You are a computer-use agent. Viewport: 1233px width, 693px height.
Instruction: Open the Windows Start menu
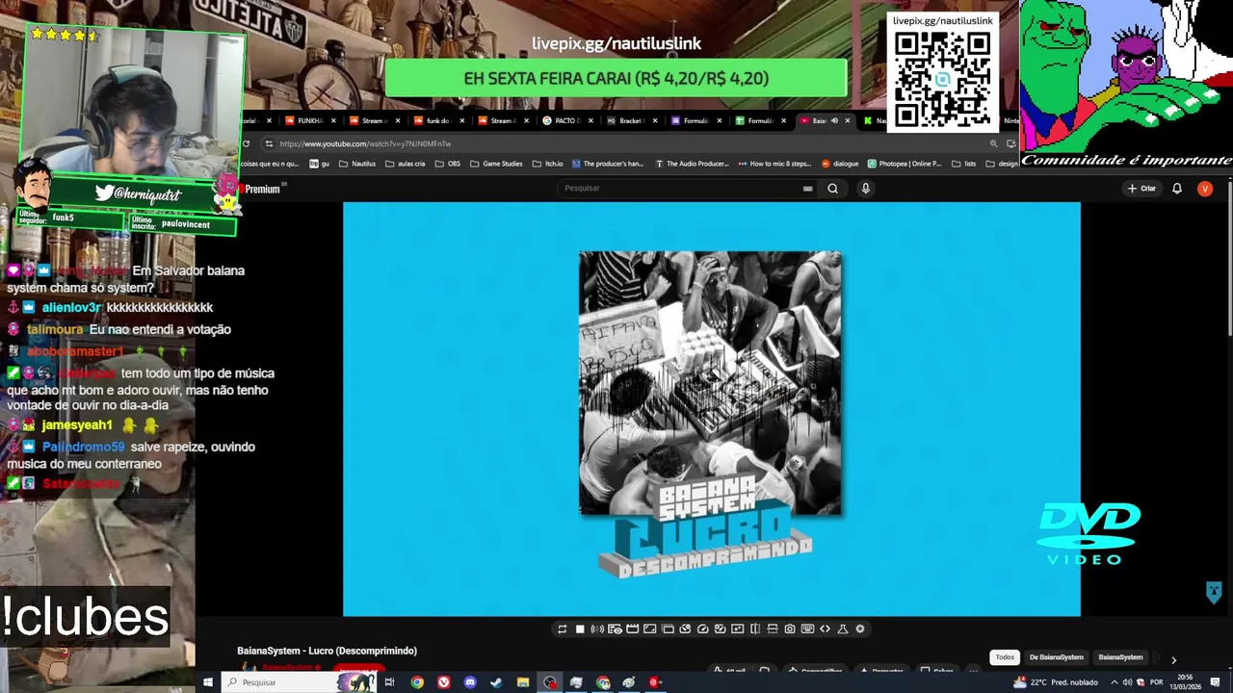pos(207,682)
